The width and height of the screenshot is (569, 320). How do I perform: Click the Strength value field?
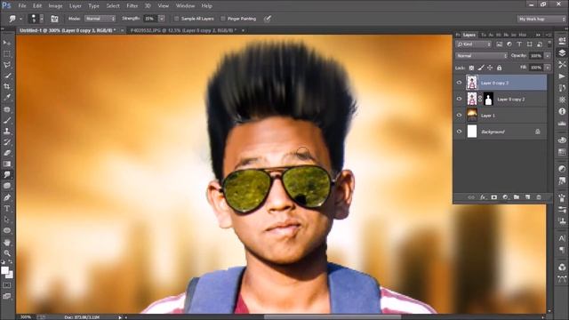[x=150, y=19]
